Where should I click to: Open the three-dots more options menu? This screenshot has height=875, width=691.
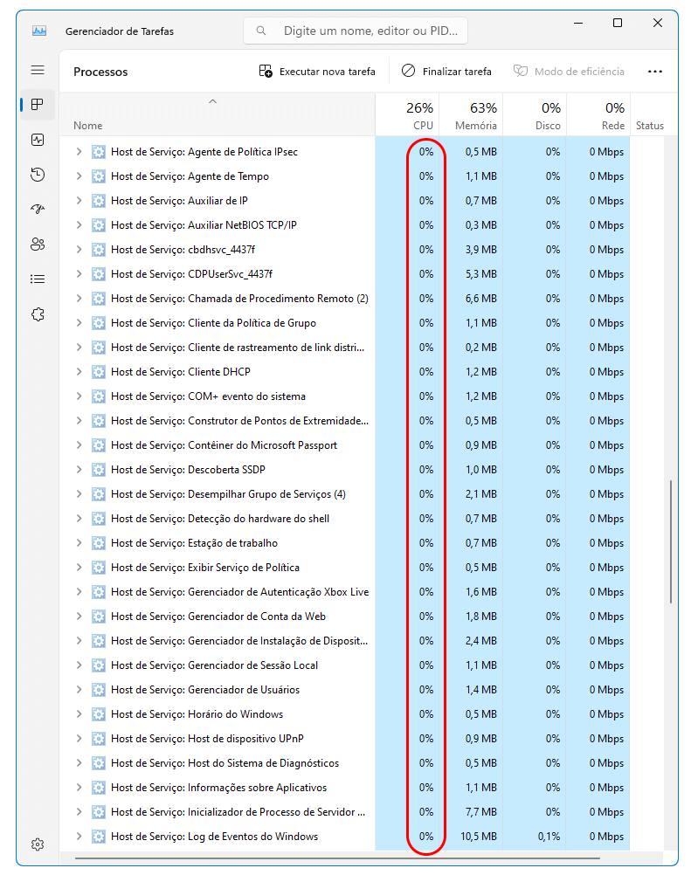point(654,72)
